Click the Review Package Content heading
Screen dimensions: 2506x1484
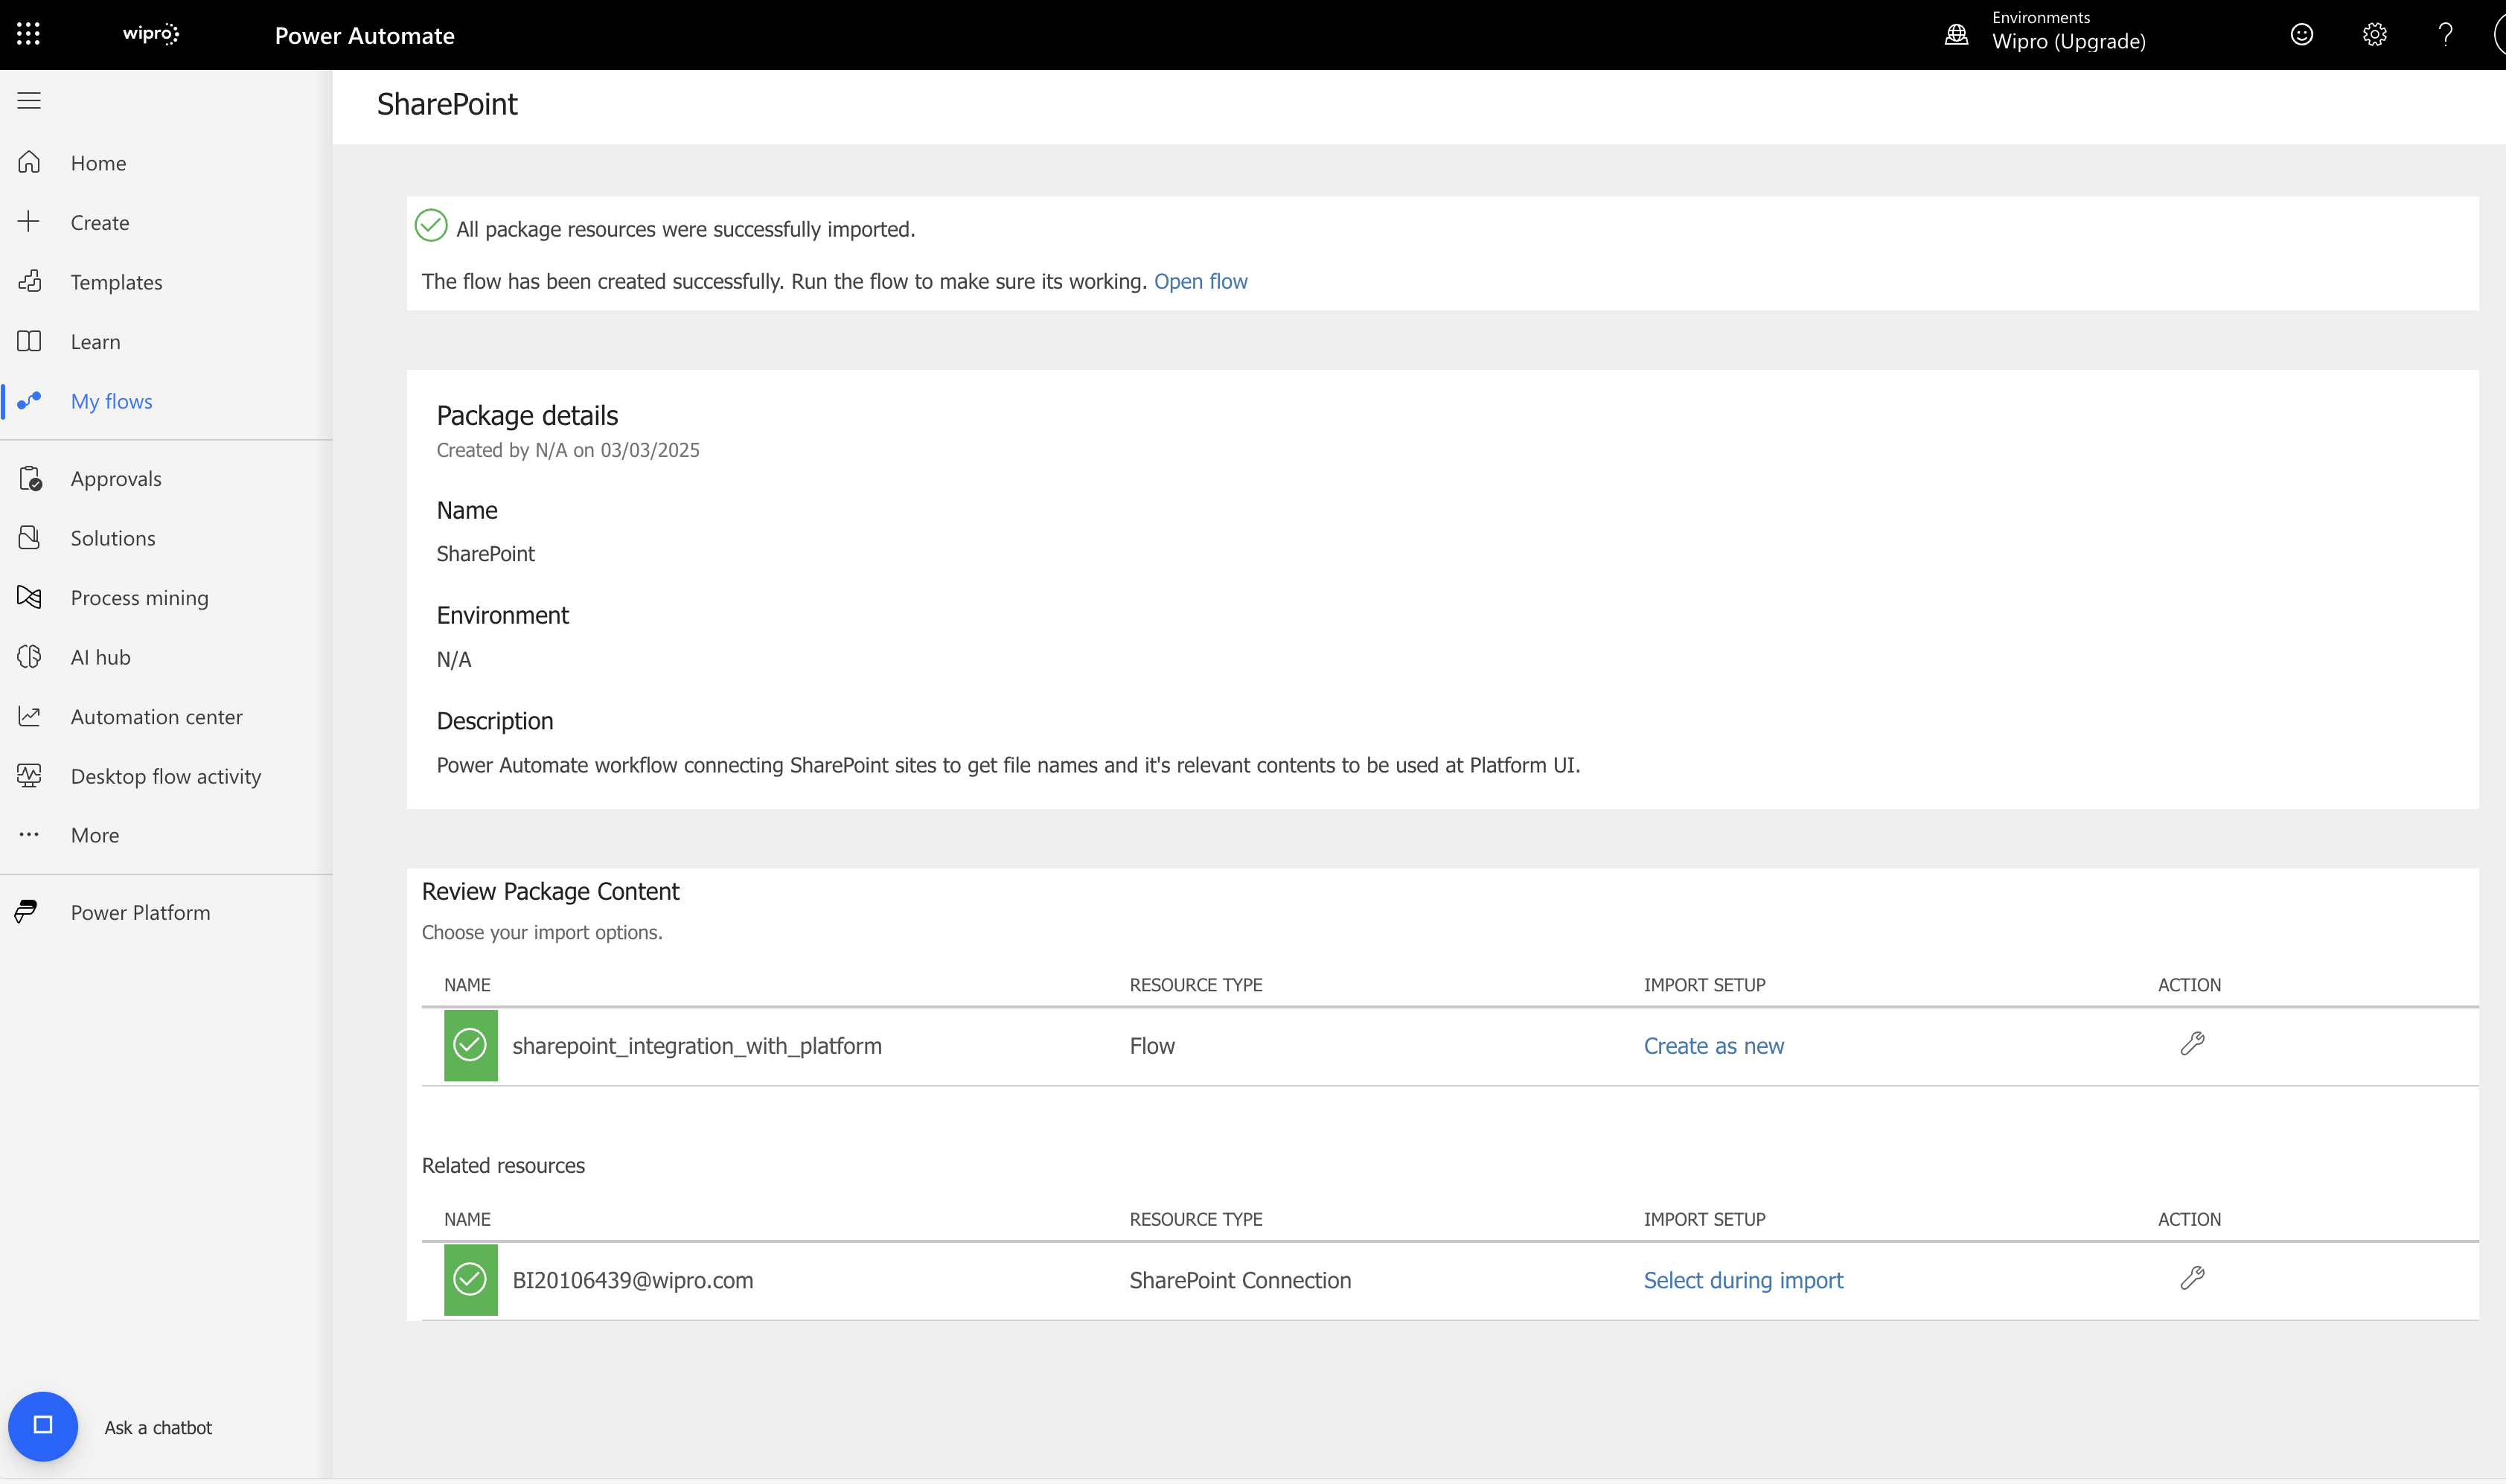(550, 891)
